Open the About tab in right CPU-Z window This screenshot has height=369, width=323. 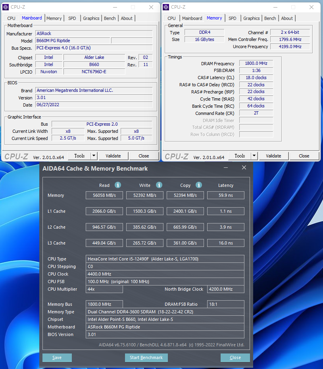tap(287, 18)
